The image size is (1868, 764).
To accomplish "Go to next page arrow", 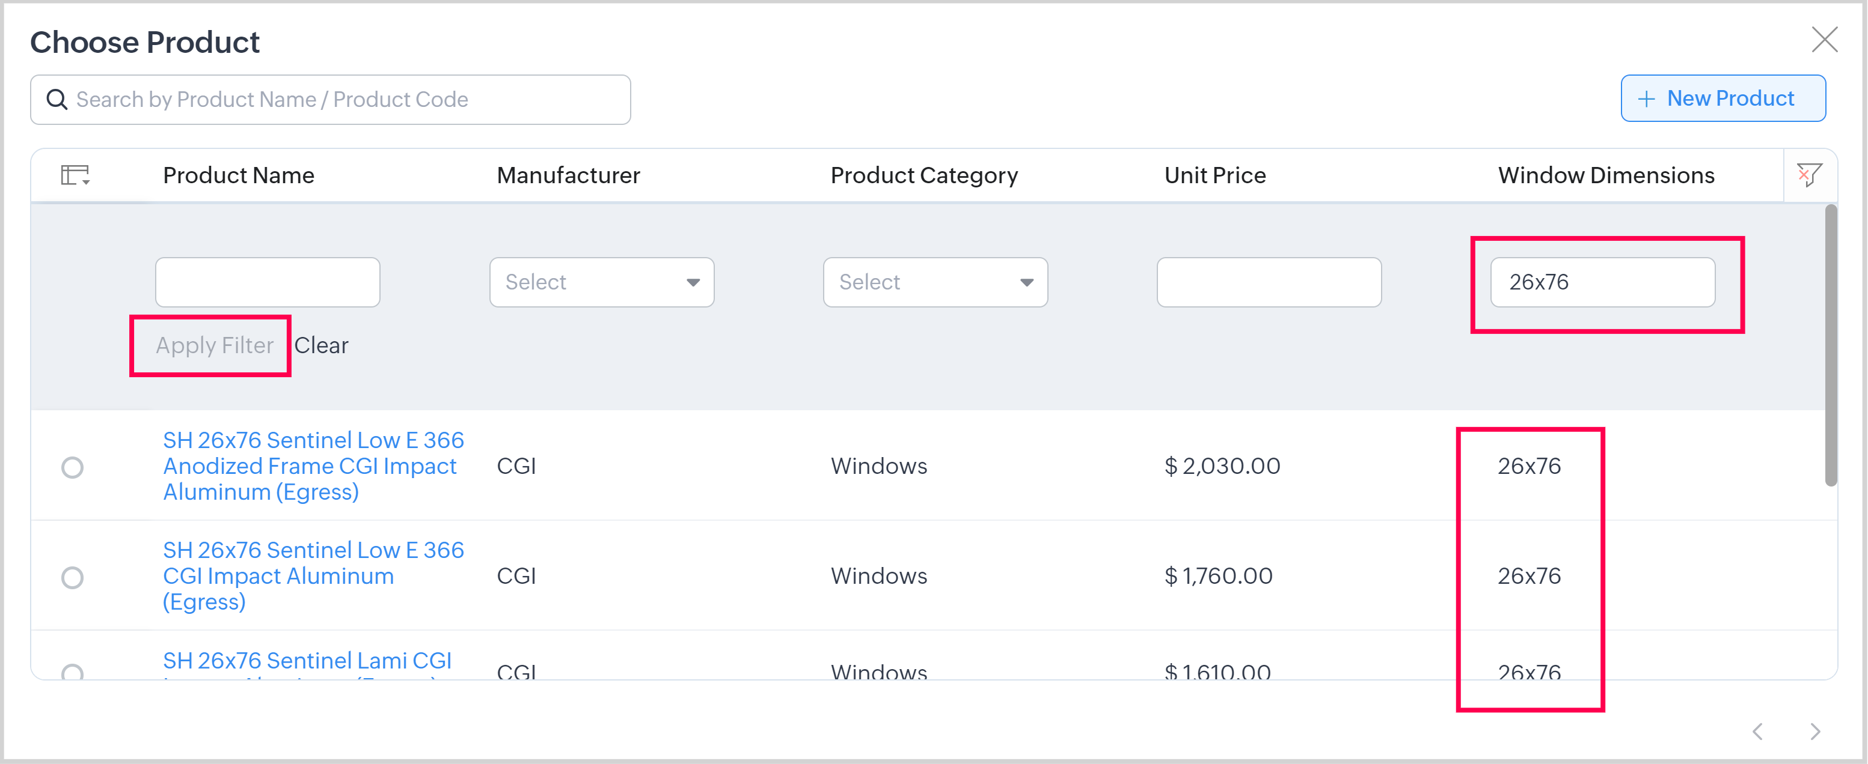I will point(1814,732).
